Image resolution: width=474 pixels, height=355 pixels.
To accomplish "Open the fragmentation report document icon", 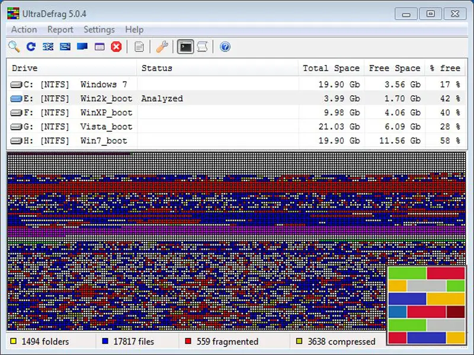I will [x=139, y=47].
